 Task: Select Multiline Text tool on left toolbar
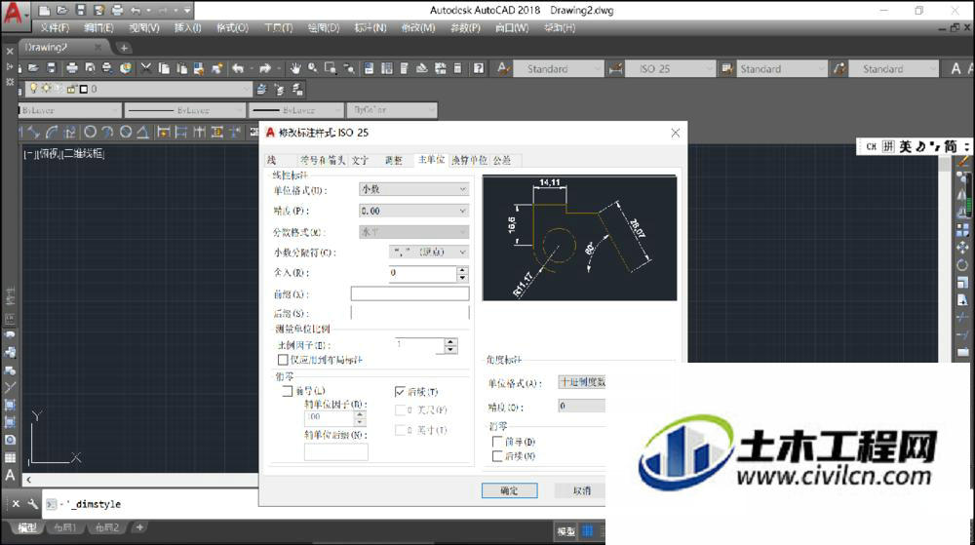[10, 476]
